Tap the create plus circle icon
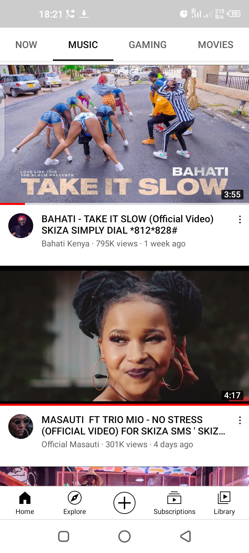 click(124, 503)
